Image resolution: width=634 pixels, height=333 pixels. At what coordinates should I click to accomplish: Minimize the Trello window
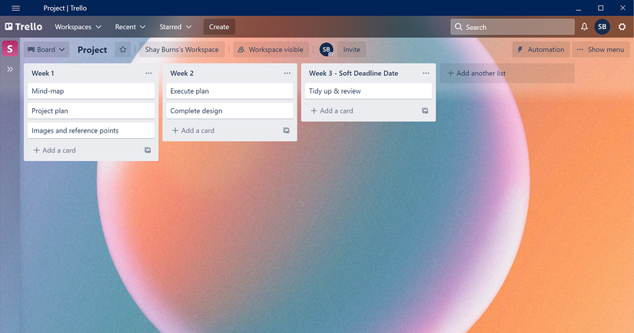[579, 8]
